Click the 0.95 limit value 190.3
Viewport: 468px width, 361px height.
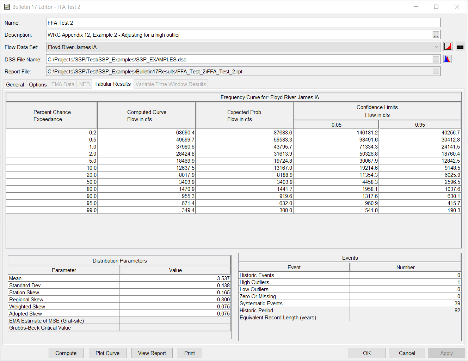[x=420, y=210]
